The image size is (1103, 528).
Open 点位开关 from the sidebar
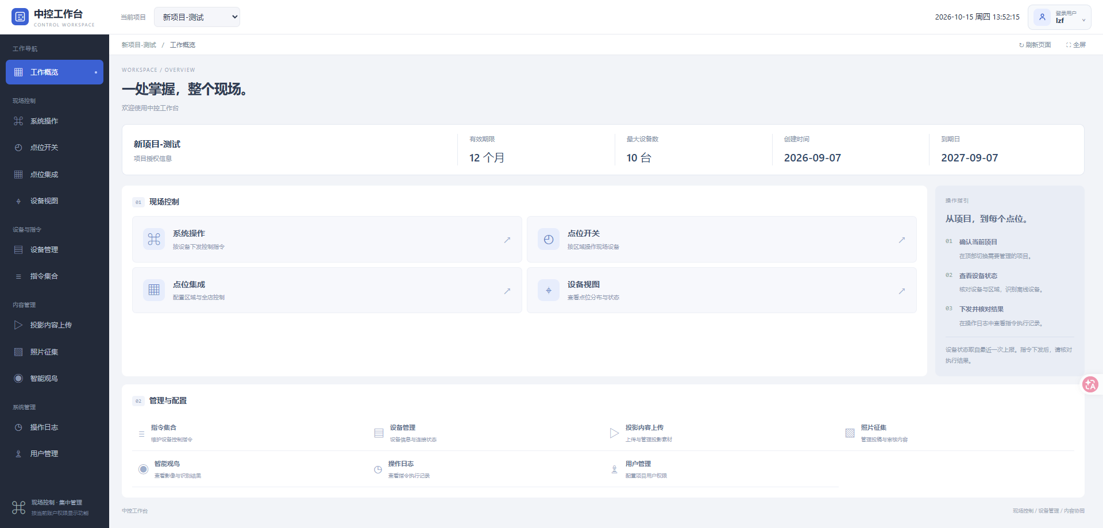(x=55, y=148)
